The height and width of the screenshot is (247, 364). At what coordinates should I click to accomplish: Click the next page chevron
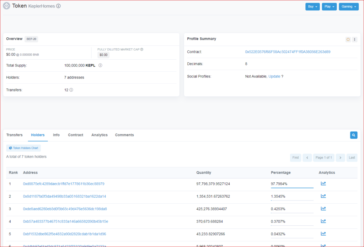coord(340,158)
